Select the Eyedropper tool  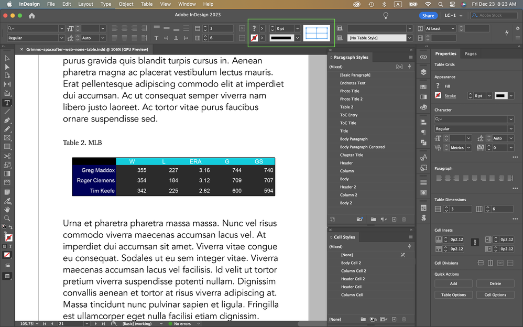point(7,201)
